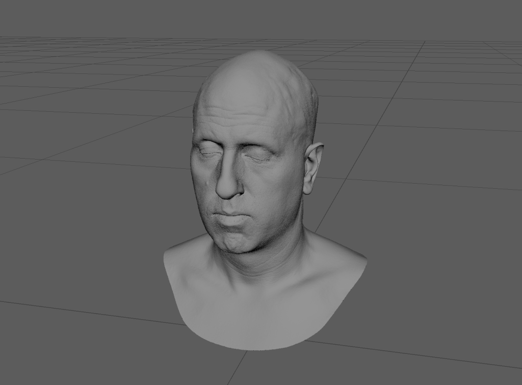Select the closed eye on the viewer's left

[207, 152]
